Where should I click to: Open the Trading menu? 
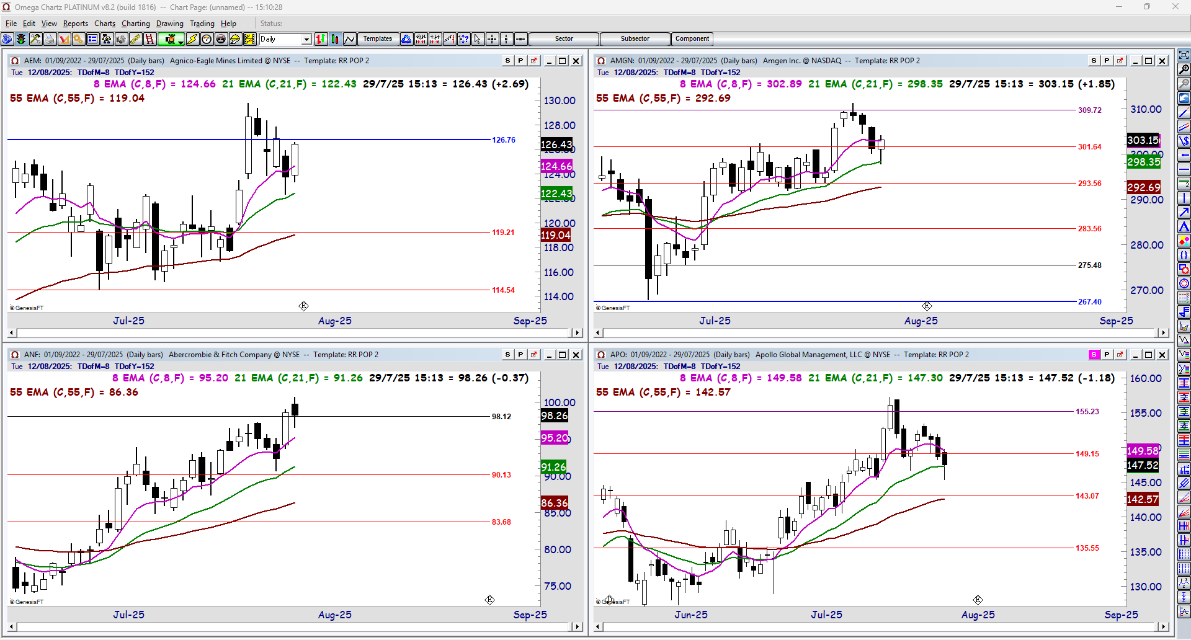[x=202, y=24]
